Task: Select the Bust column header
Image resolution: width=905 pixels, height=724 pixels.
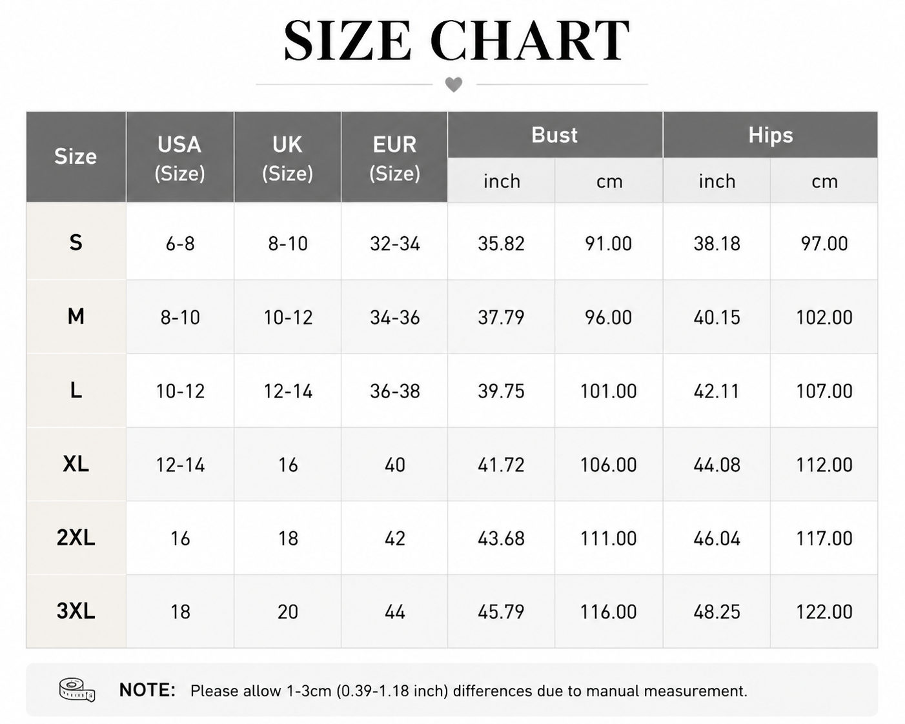Action: [x=554, y=135]
